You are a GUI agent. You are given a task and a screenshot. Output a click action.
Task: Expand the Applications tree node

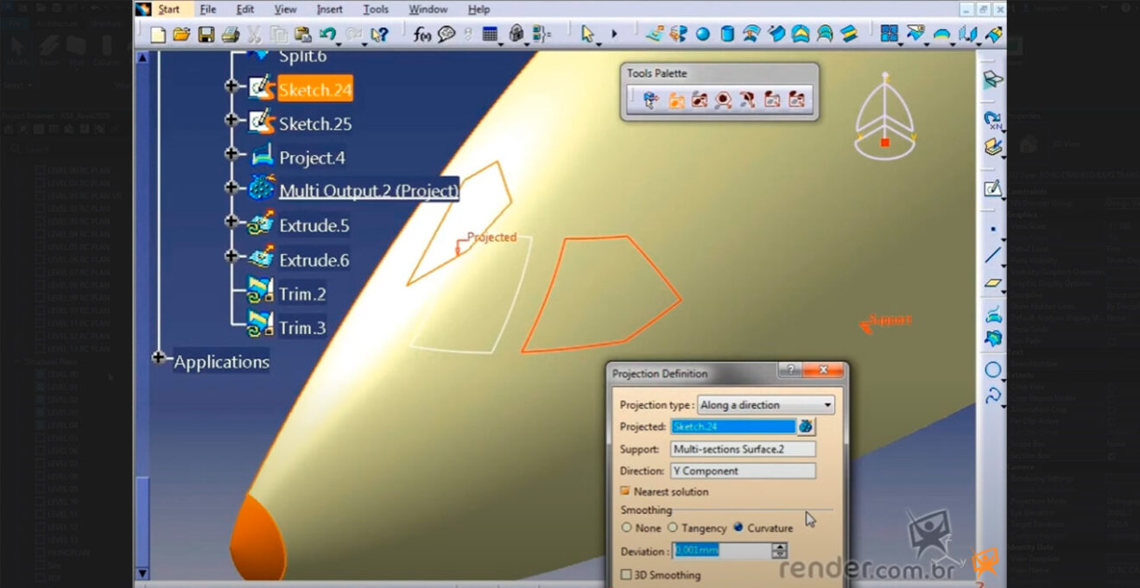158,357
